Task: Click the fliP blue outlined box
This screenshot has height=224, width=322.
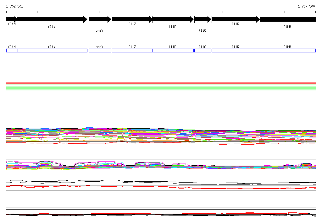Action: (x=173, y=51)
